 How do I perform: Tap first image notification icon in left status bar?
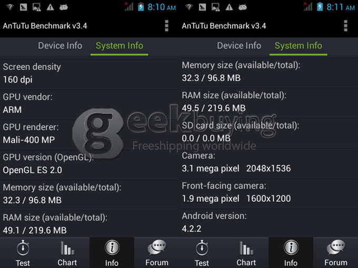tap(23, 7)
